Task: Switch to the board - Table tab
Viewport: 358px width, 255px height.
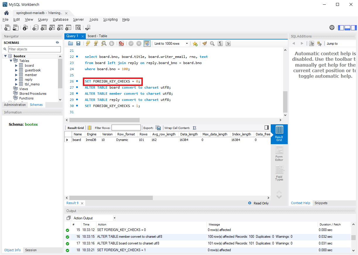Action: 97,36
